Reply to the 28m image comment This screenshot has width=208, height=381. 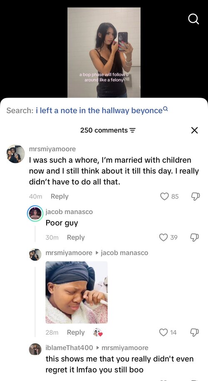[x=76, y=333]
